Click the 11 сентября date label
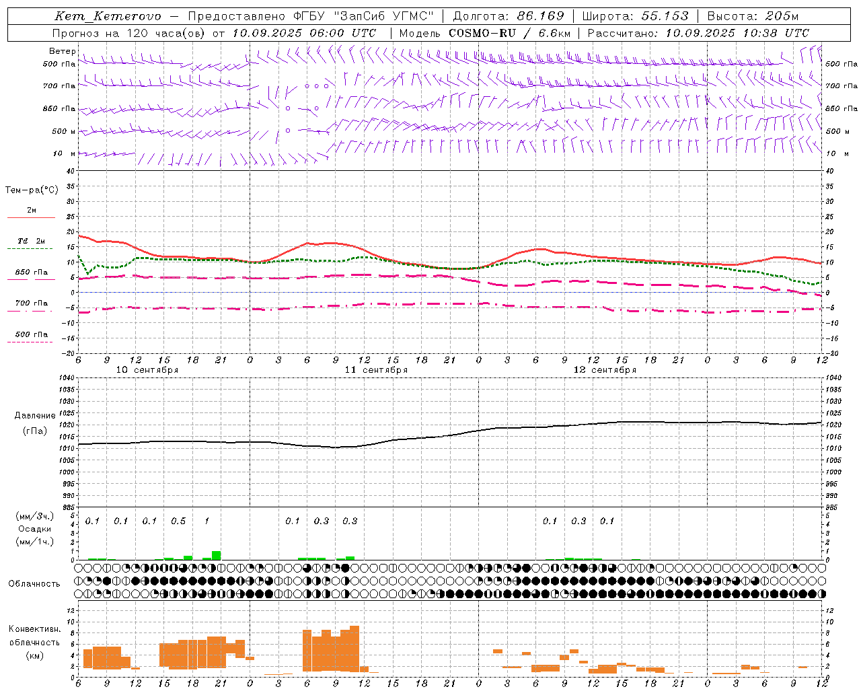Screen dimensions: 861x689 (376, 370)
